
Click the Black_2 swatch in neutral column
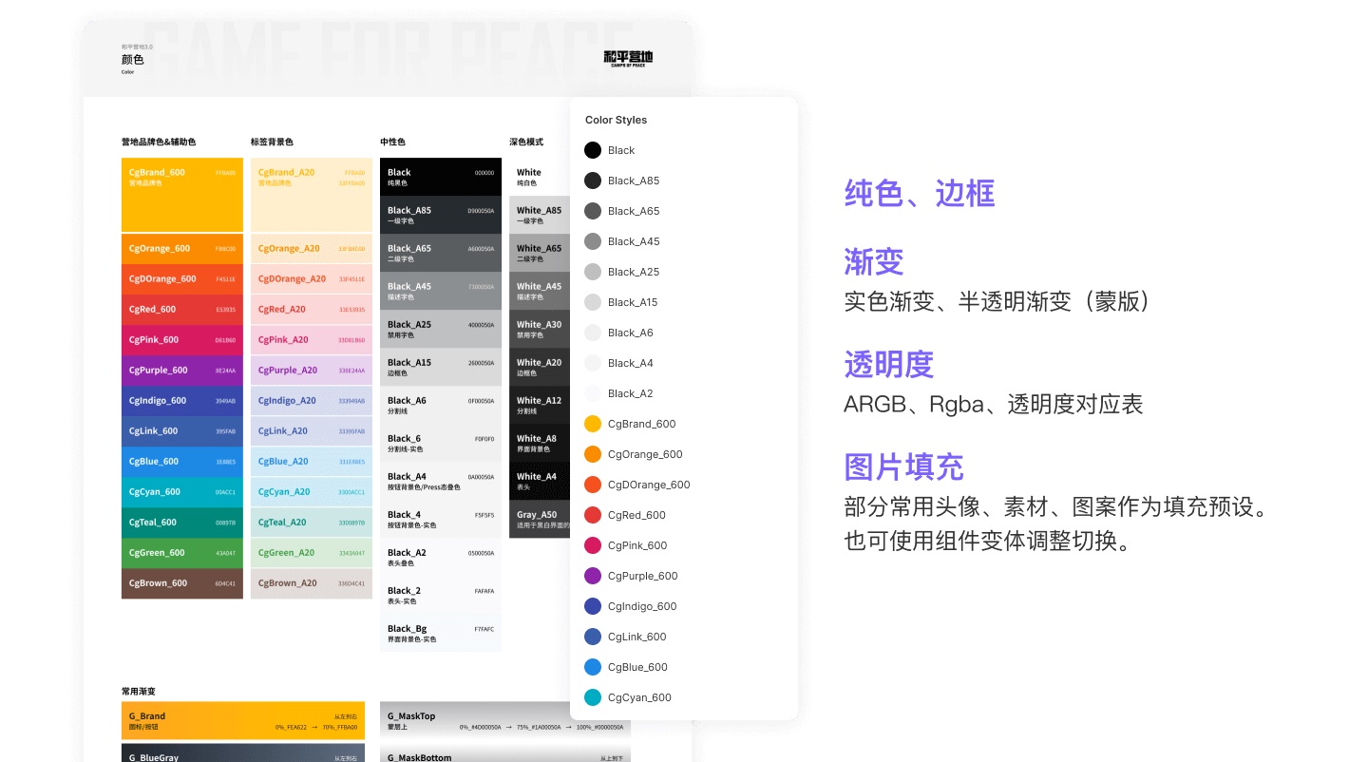coord(441,595)
